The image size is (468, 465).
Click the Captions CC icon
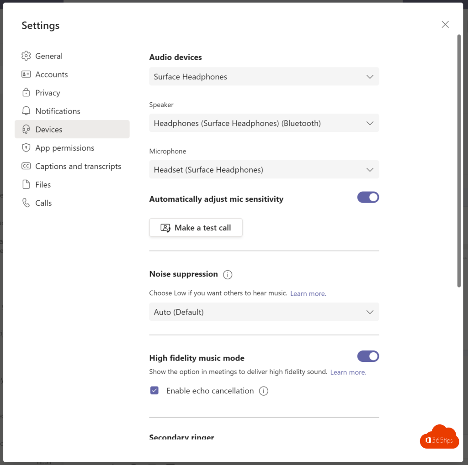(x=26, y=166)
